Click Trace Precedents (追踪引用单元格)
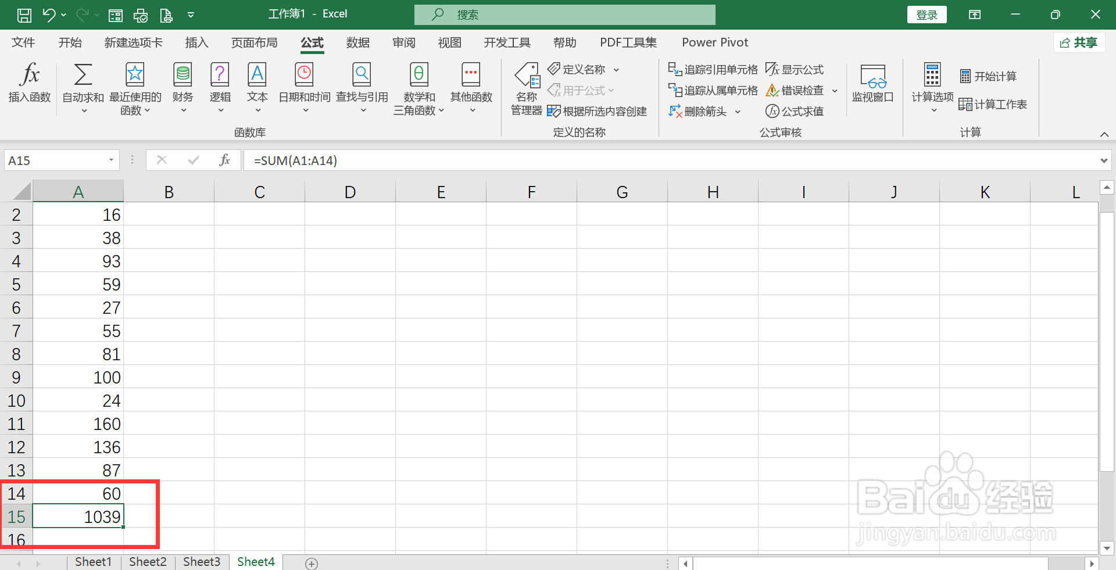The width and height of the screenshot is (1116, 570). (x=713, y=70)
